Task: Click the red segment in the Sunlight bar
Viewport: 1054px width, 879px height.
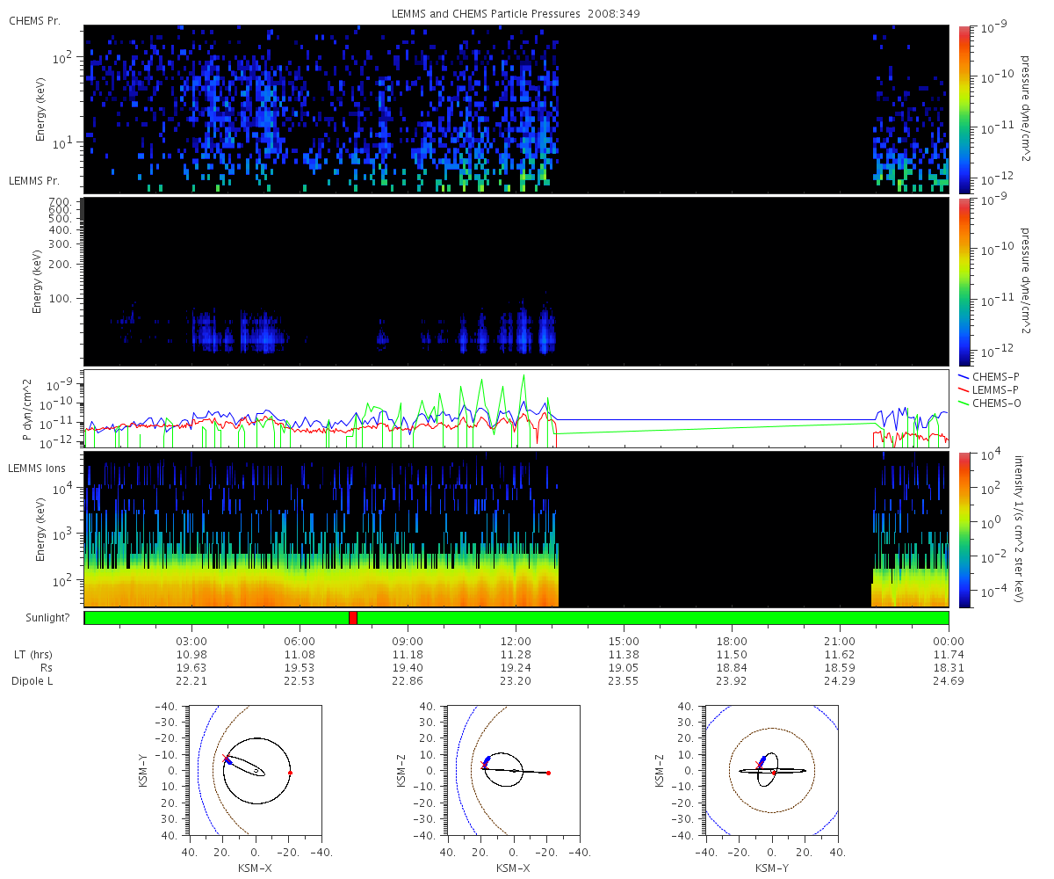Action: pos(352,618)
